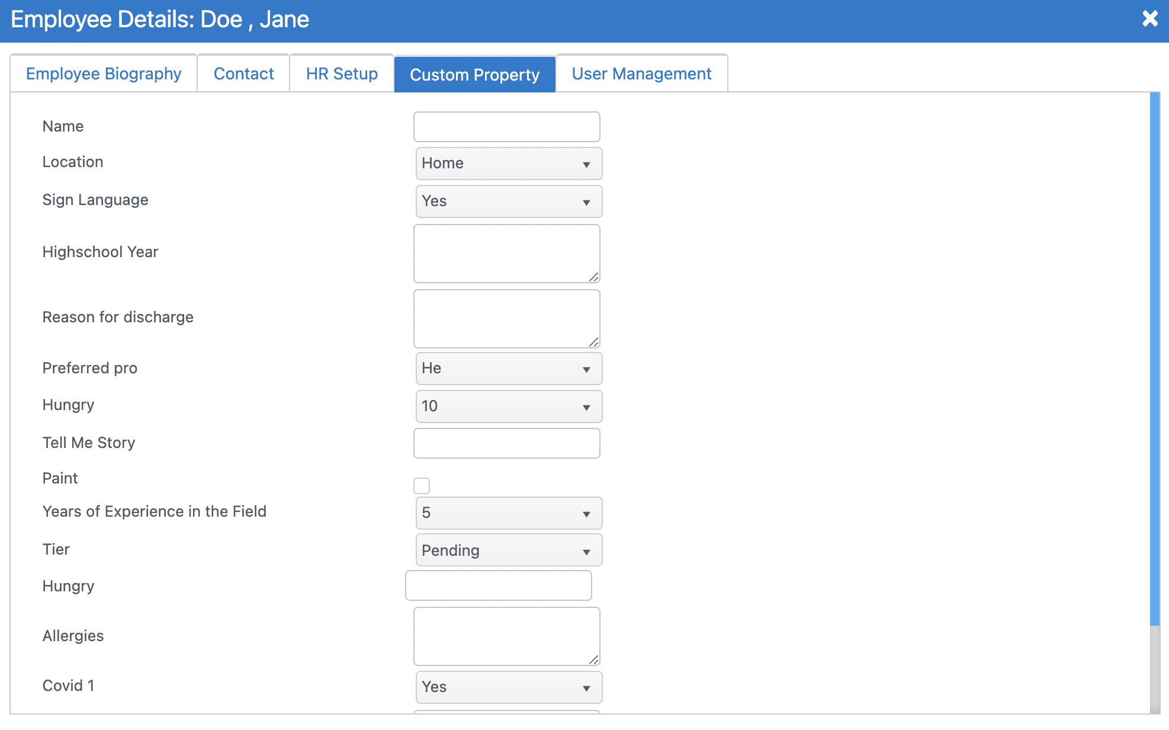Close the Employee Details dialog
The width and height of the screenshot is (1169, 730).
(1149, 19)
